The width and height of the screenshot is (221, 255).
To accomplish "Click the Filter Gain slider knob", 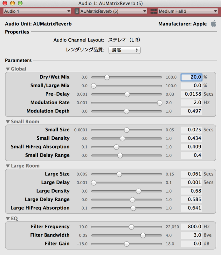I will pyautogui.click(x=127, y=244).
